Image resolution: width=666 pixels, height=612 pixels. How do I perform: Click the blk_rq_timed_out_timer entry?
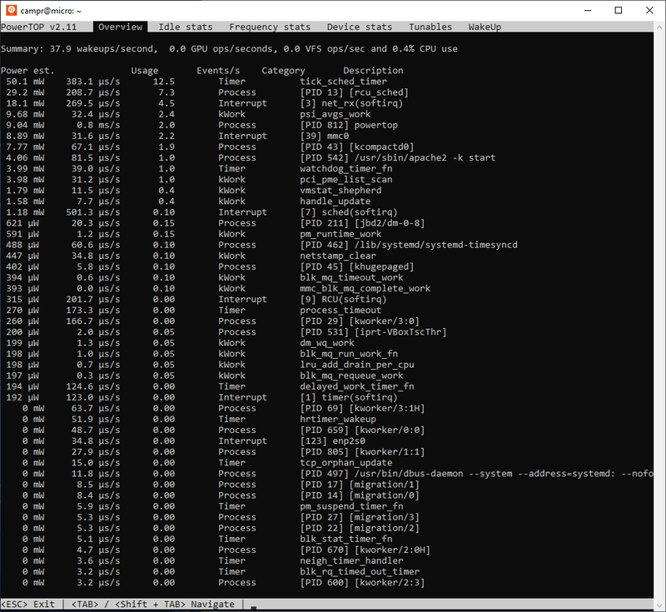click(x=360, y=572)
